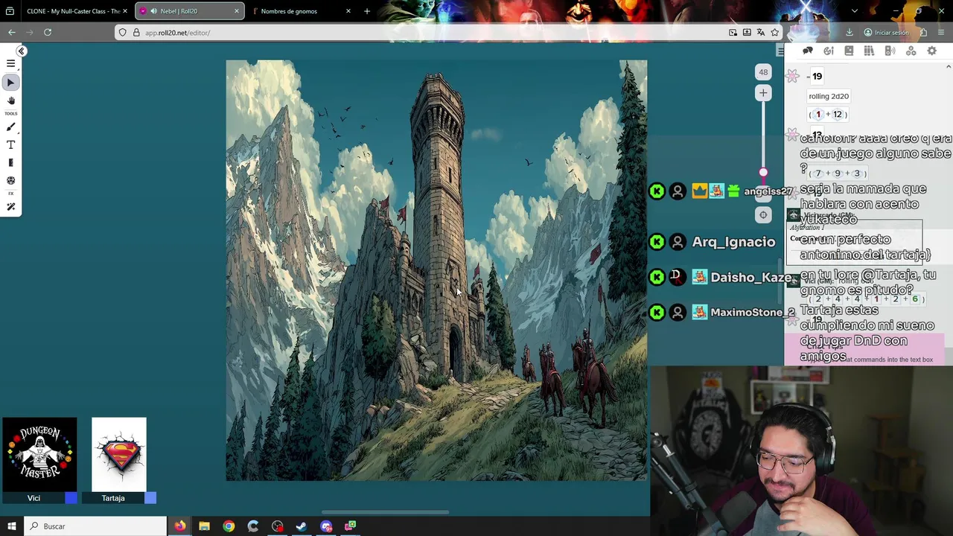
Task: Open the Chat tab in sidebar
Action: point(808,51)
